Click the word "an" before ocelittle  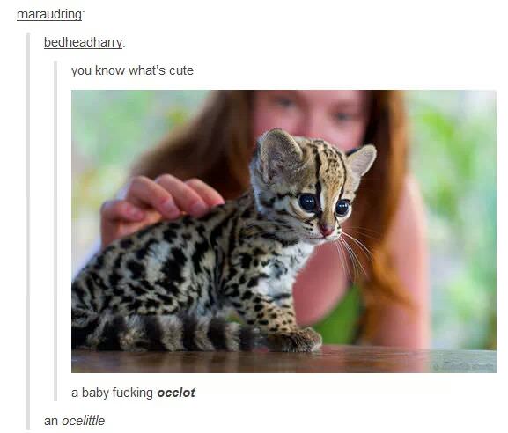[51, 421]
